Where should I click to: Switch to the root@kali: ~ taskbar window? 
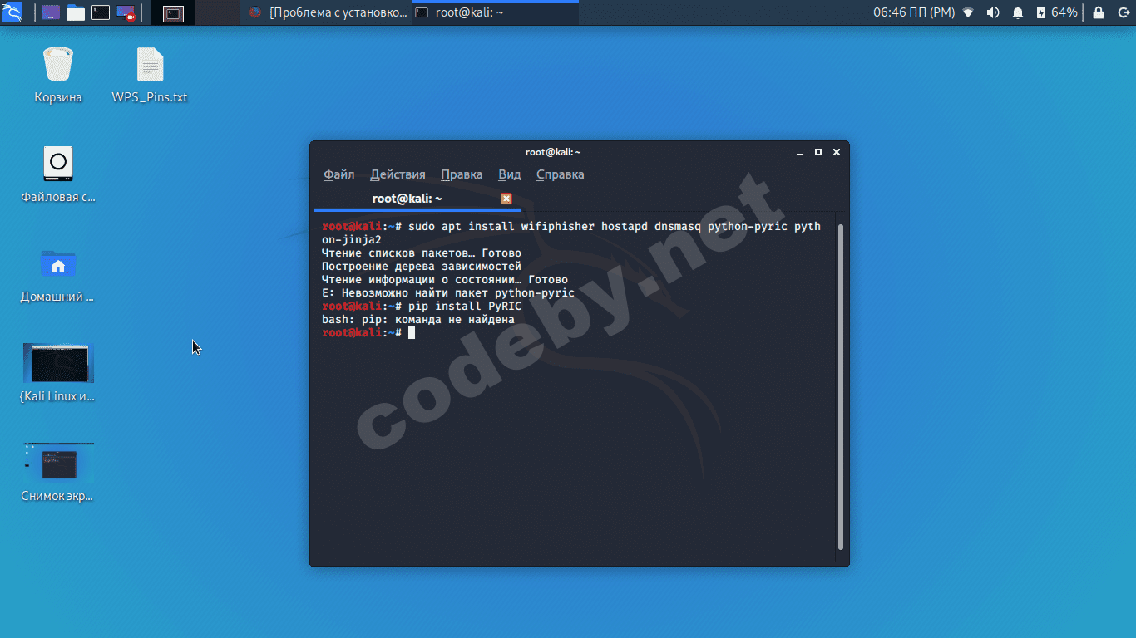coord(496,12)
